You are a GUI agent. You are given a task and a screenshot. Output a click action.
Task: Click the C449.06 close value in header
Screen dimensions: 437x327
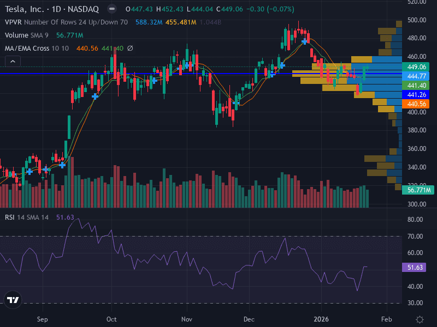[229, 9]
